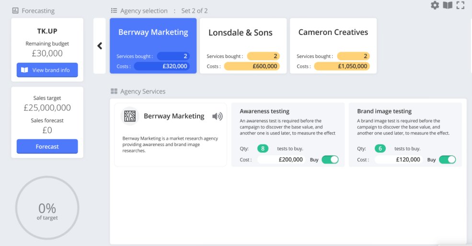Open the guide book icon at top right

click(x=448, y=5)
